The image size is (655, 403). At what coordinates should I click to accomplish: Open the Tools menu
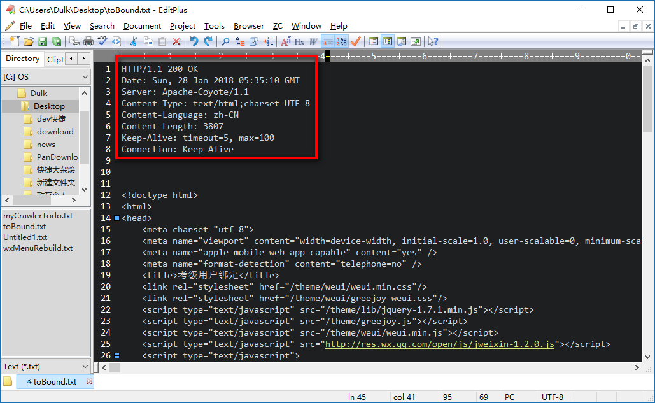[x=215, y=26]
